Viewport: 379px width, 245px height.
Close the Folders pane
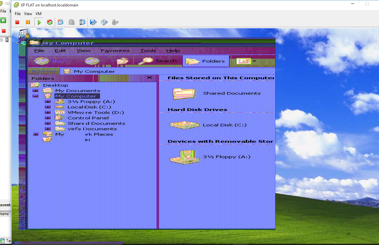149,78
